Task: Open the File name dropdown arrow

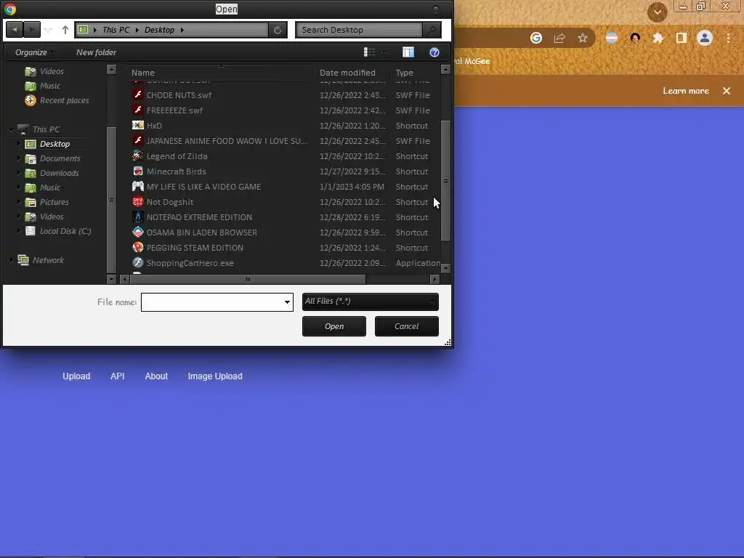Action: [x=287, y=302]
